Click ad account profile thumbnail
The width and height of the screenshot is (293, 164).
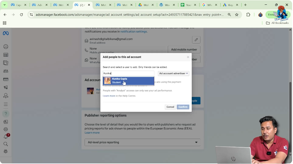(90, 91)
